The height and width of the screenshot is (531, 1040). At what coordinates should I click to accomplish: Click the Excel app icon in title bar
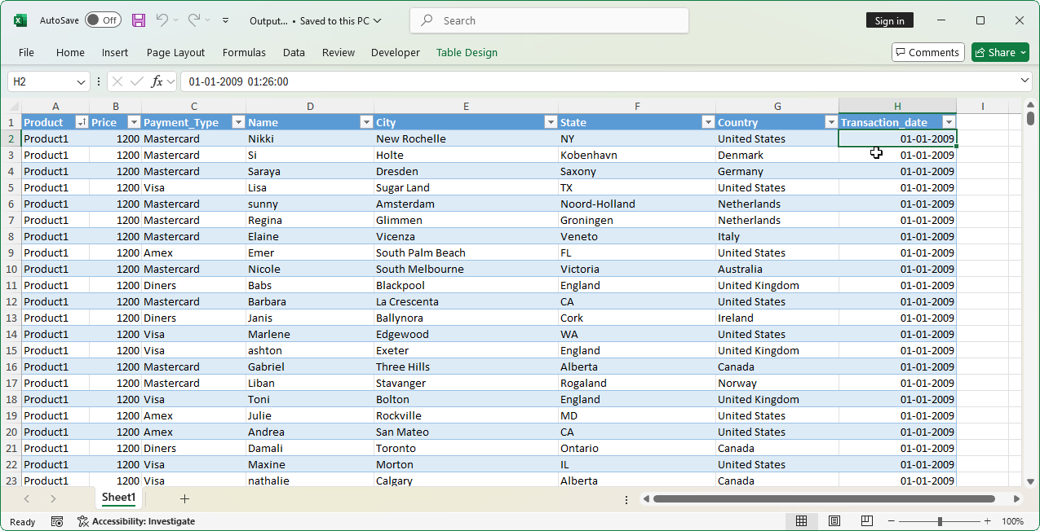click(x=20, y=20)
